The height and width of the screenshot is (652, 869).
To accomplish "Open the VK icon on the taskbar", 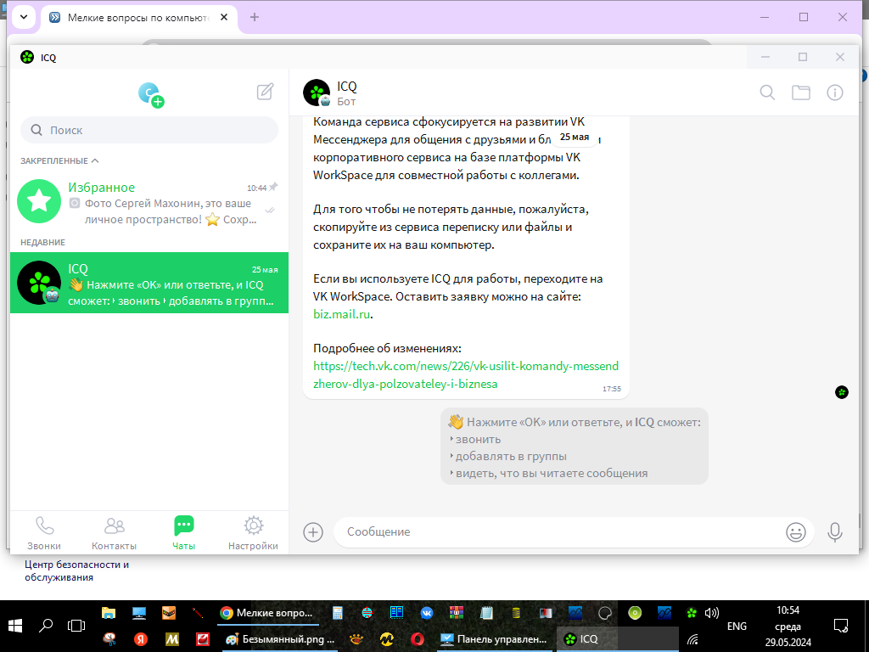I will [x=426, y=613].
